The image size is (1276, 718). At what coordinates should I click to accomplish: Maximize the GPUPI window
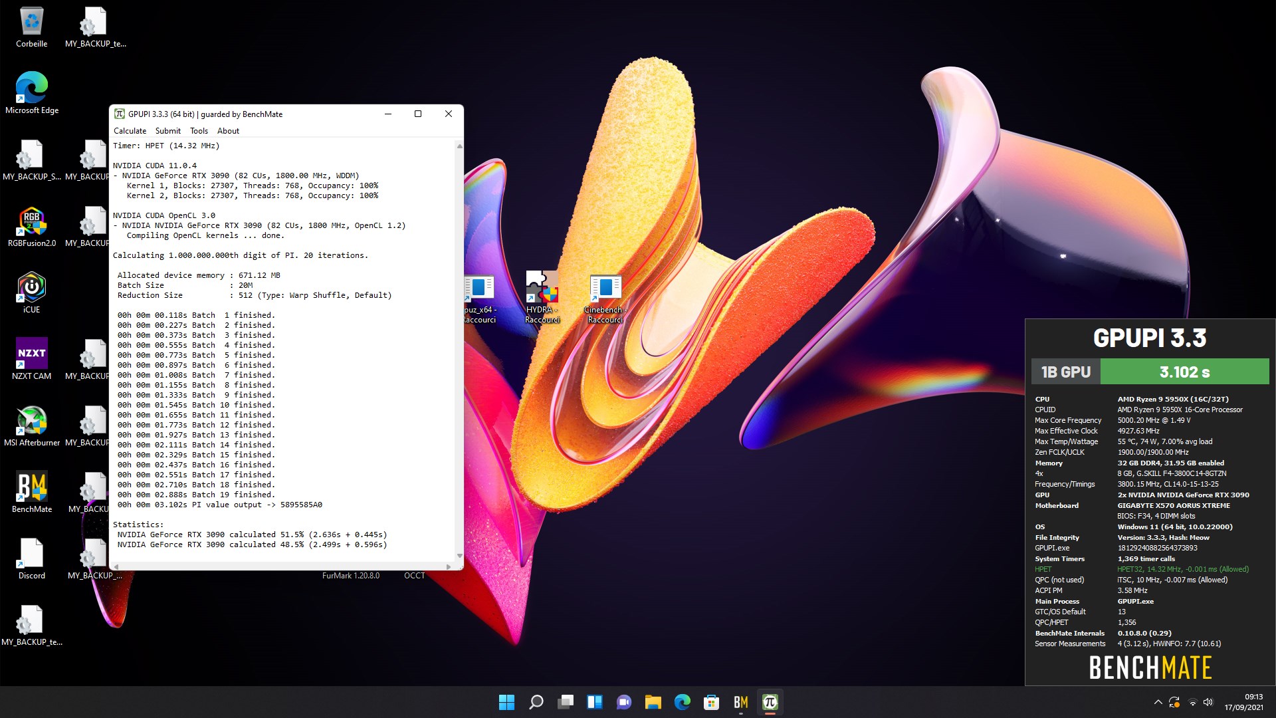tap(418, 114)
